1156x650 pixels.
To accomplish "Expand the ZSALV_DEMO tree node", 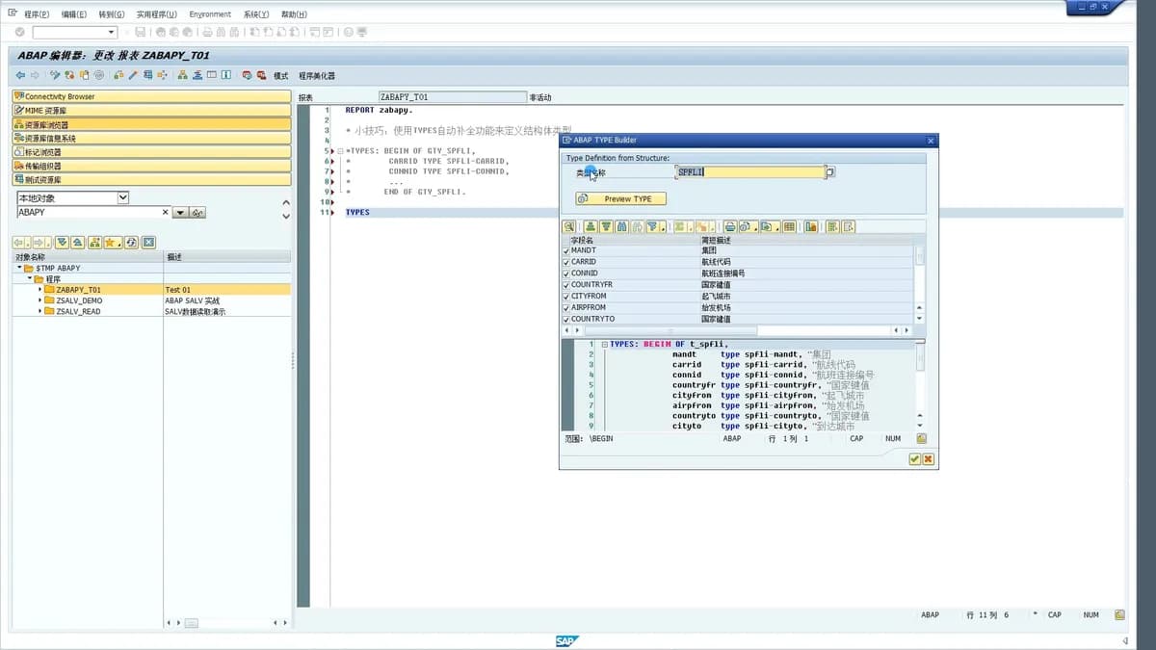I will pos(39,300).
